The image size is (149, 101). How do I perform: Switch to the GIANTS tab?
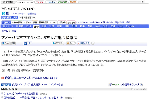(x=73, y=2)
